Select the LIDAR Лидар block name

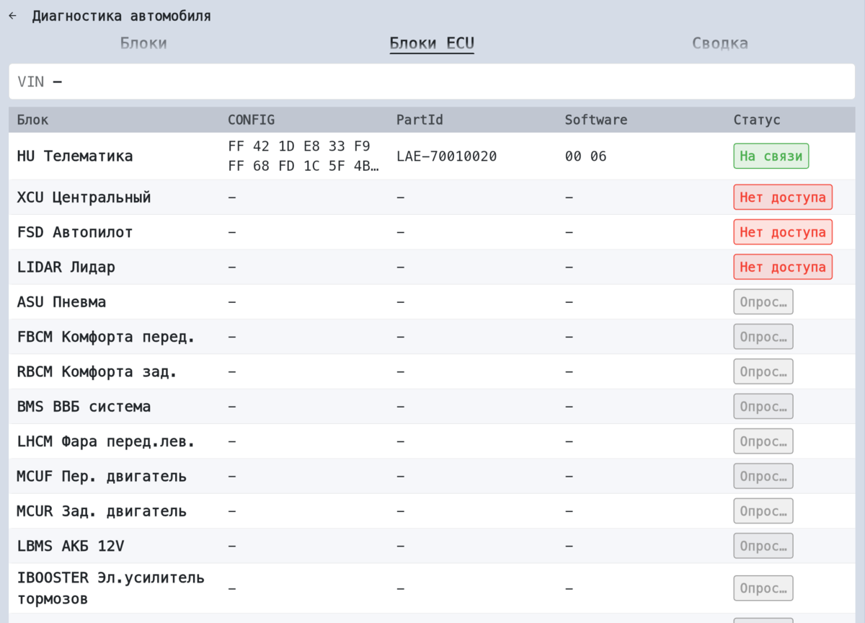[x=66, y=267]
